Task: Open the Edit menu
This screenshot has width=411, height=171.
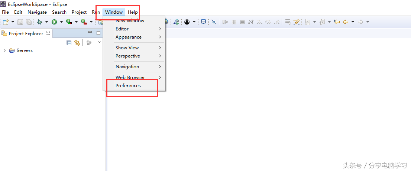Action: [18, 12]
